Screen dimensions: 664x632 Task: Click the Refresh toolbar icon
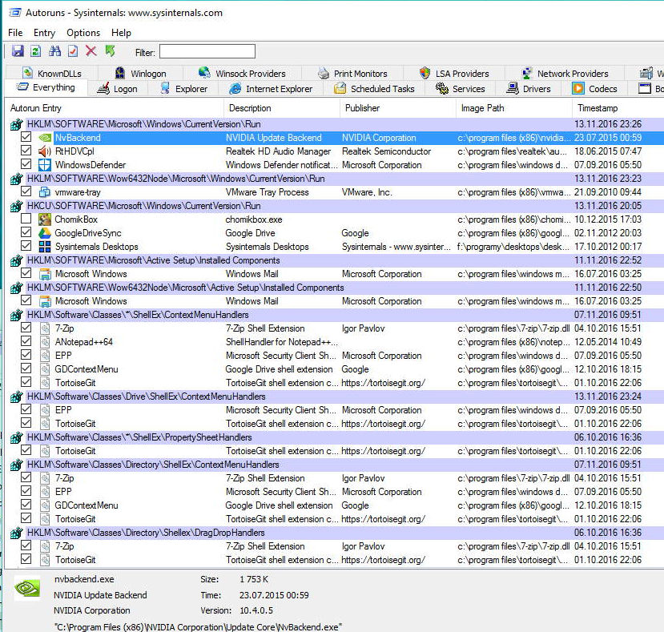coord(35,51)
